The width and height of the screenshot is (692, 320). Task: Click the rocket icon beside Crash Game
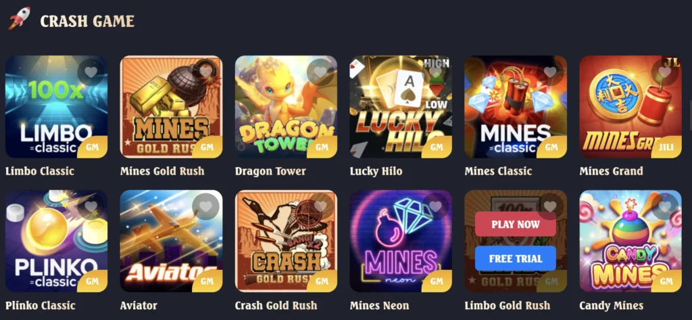pos(20,18)
